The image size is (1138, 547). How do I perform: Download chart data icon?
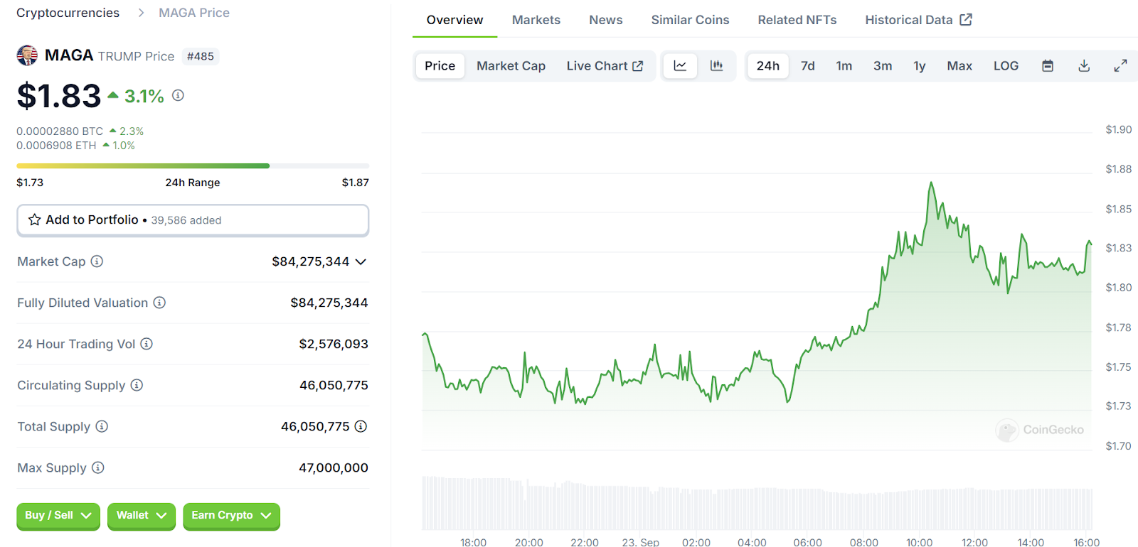(1084, 66)
